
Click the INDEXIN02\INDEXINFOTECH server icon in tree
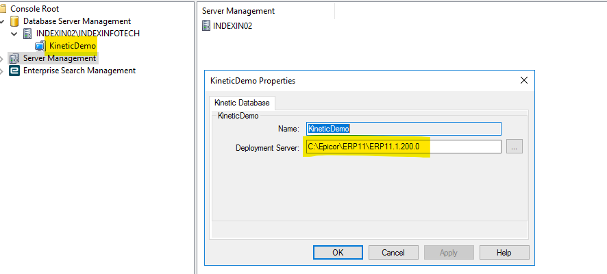(x=27, y=34)
